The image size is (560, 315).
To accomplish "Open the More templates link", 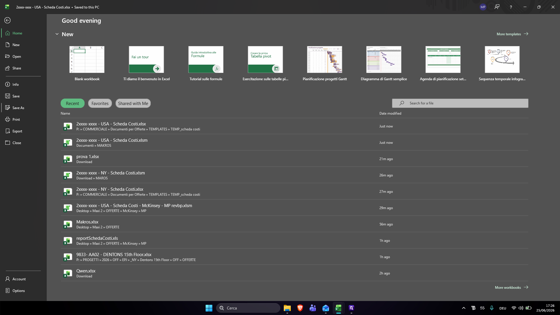I will [512, 34].
